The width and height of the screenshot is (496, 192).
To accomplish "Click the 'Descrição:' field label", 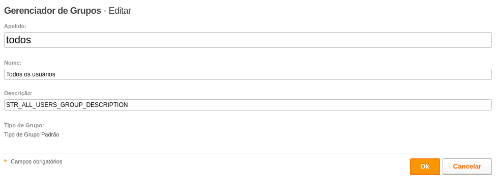I will click(x=18, y=94).
